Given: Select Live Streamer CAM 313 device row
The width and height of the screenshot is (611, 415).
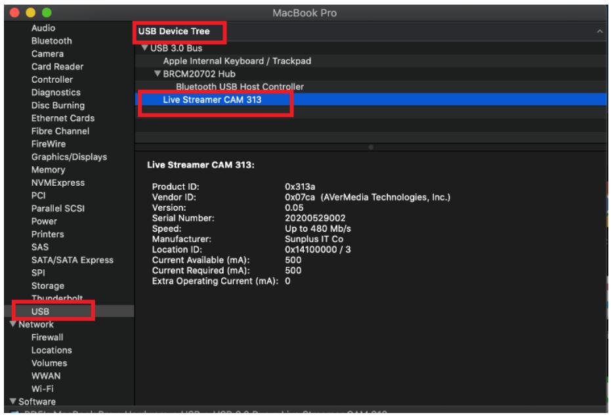Looking at the screenshot, I should [371, 99].
